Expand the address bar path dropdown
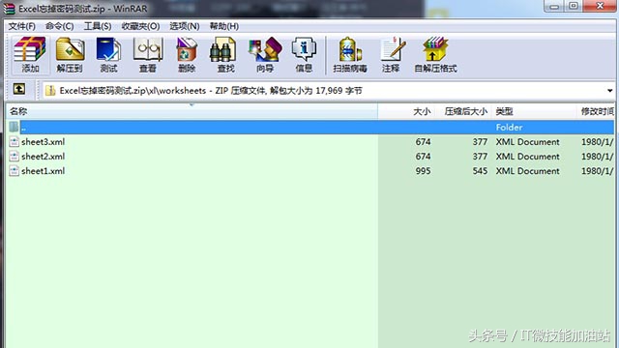This screenshot has height=348, width=619. (610, 91)
